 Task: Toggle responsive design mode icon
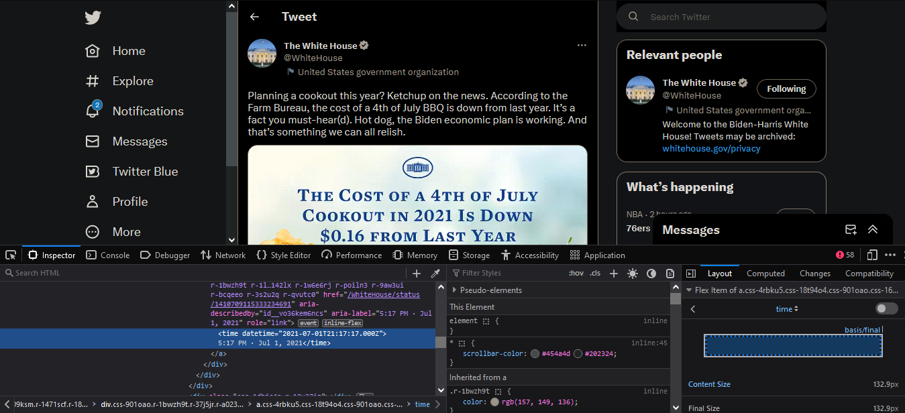pos(872,255)
